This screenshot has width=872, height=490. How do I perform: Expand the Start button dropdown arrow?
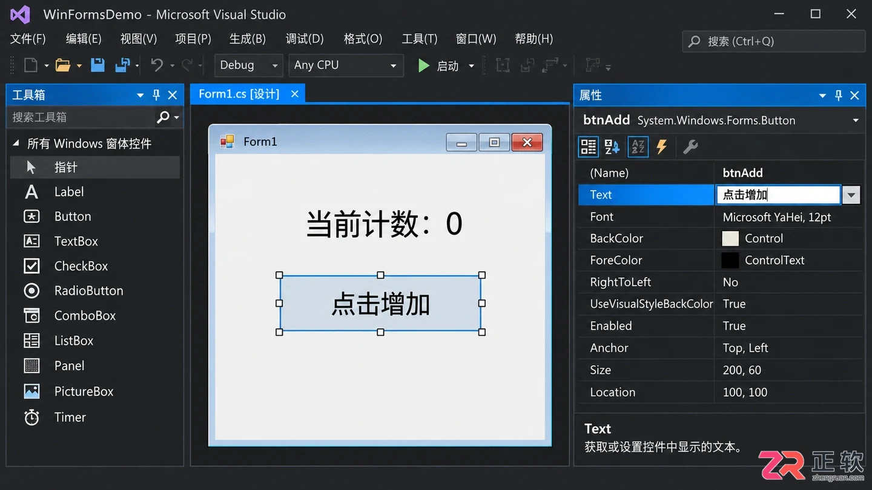471,65
